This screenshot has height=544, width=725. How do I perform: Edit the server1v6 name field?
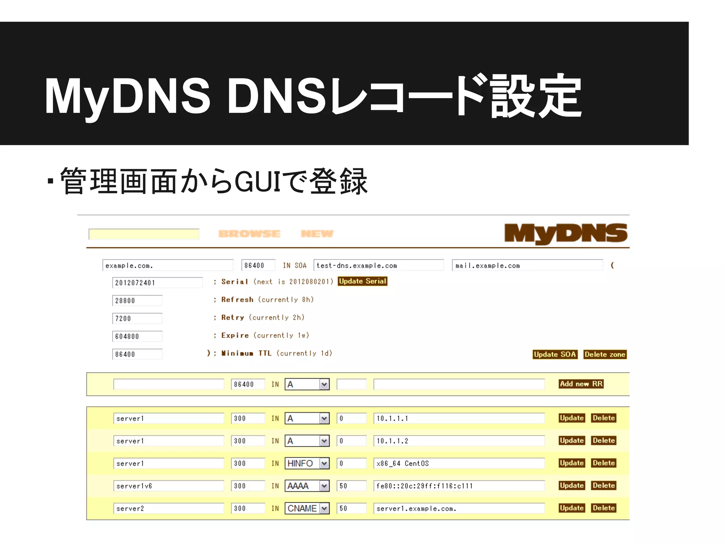tap(169, 486)
